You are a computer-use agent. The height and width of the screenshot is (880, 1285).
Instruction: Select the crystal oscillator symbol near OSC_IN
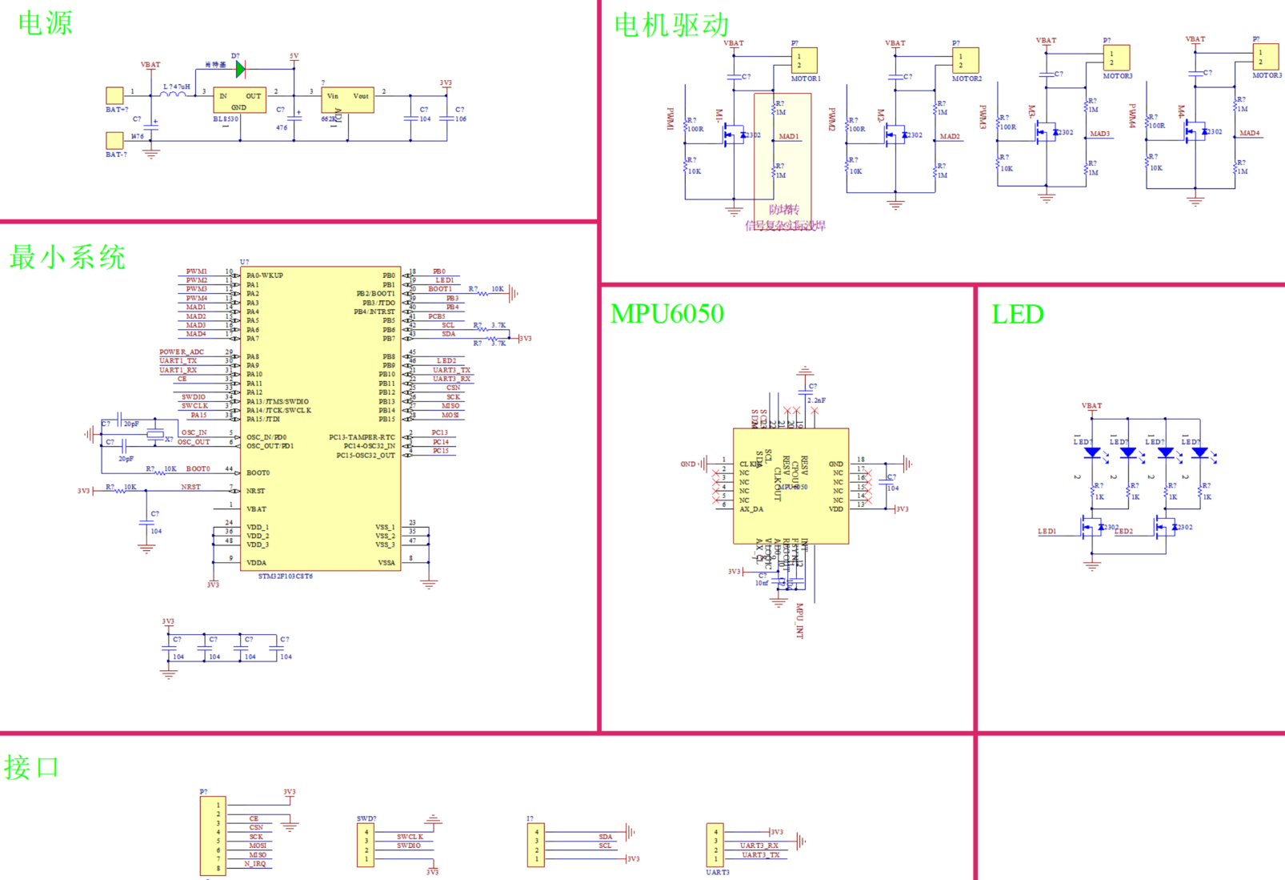coord(155,435)
